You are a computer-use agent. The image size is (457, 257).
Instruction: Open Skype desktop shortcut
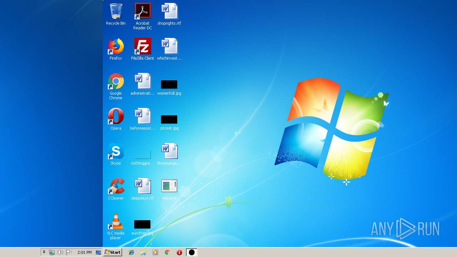coord(116,154)
